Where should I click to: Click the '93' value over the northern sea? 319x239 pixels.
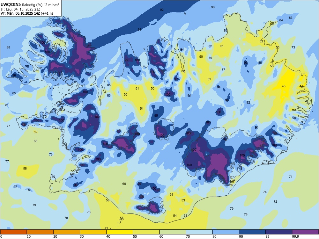pyautogui.click(x=139, y=29)
